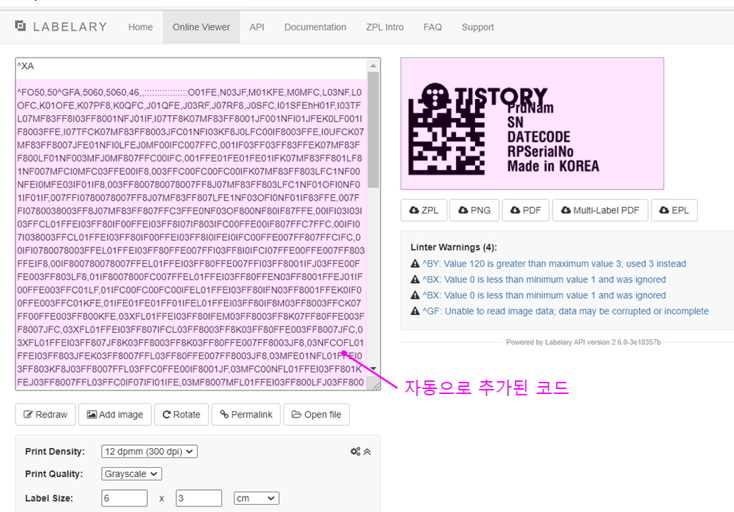Screen dimensions: 734x512
Task: Open the Support page
Action: [477, 27]
